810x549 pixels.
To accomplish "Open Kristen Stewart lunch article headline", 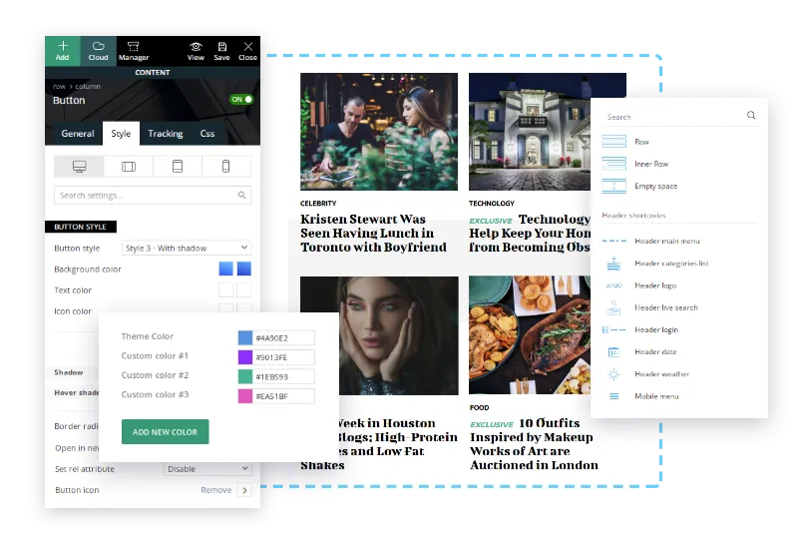I will click(373, 234).
